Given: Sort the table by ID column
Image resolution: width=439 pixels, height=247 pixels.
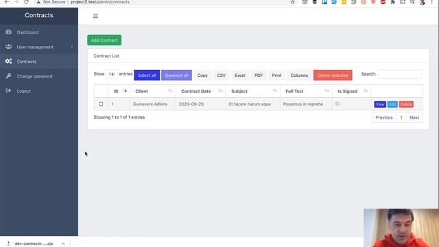Looking at the screenshot, I should point(119,91).
